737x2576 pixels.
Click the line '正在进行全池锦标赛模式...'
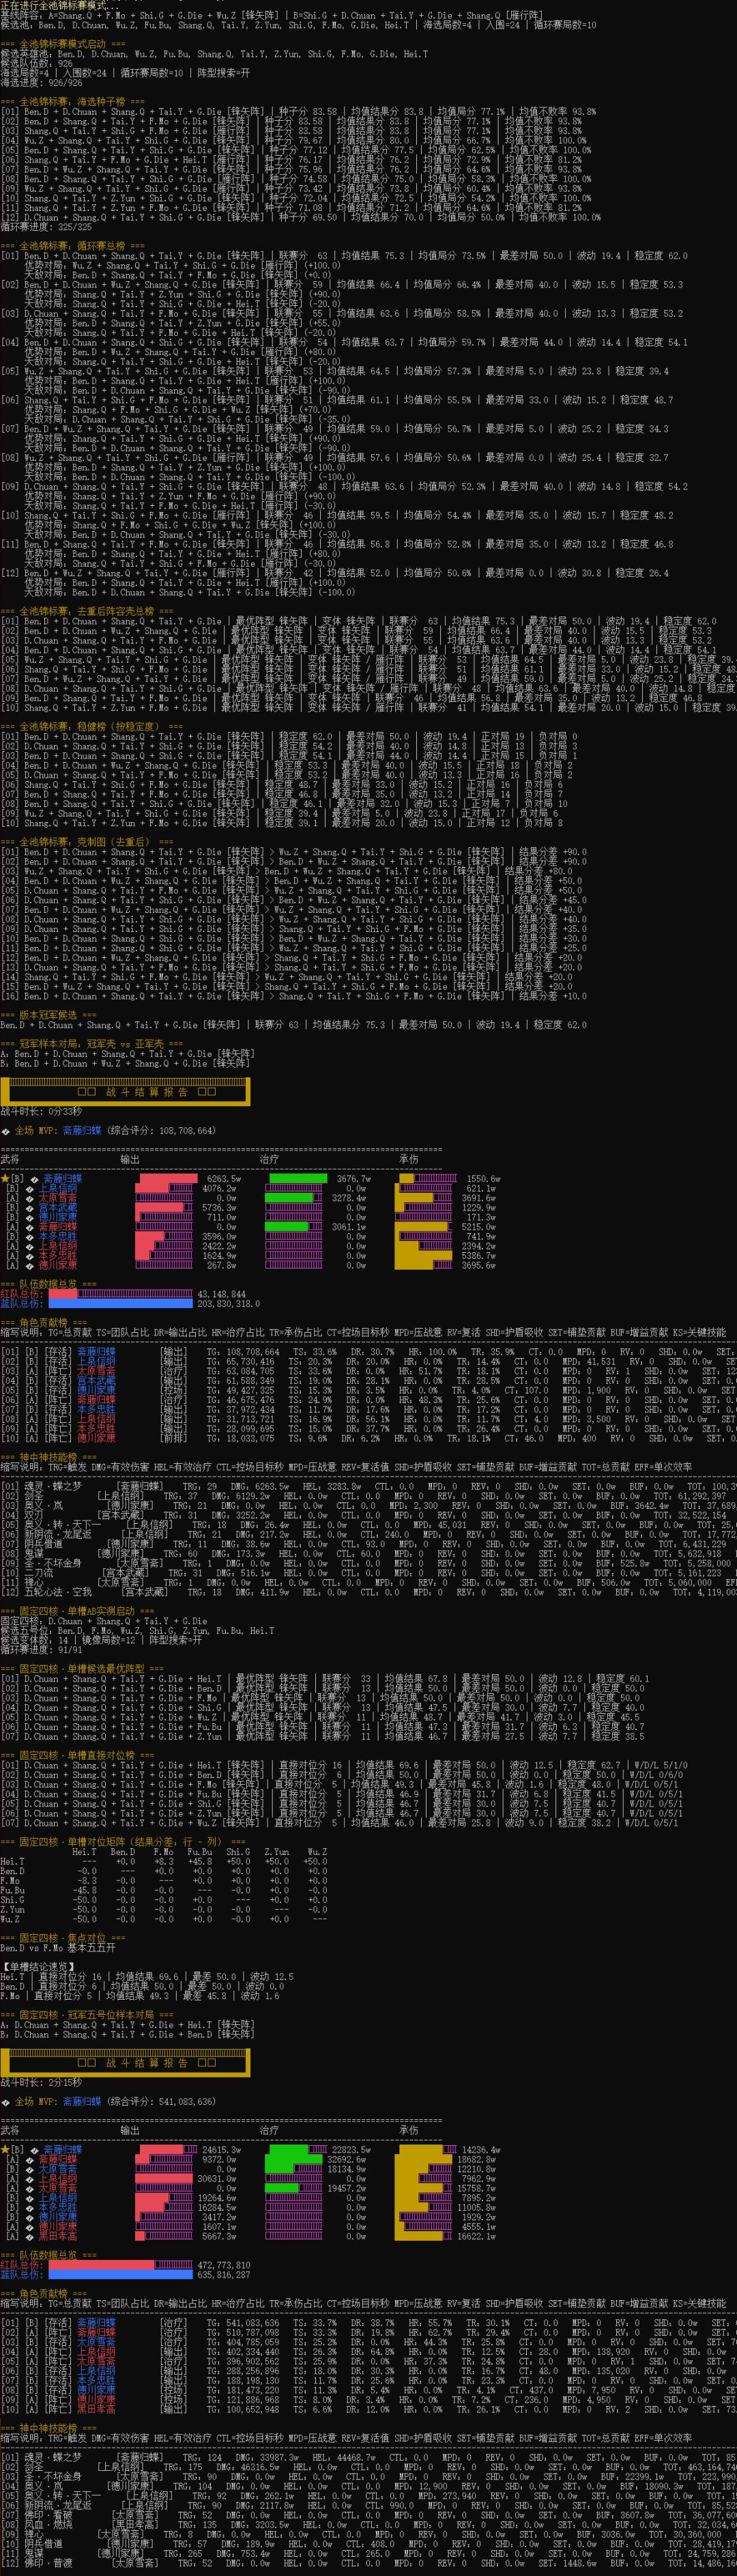[59, 5]
